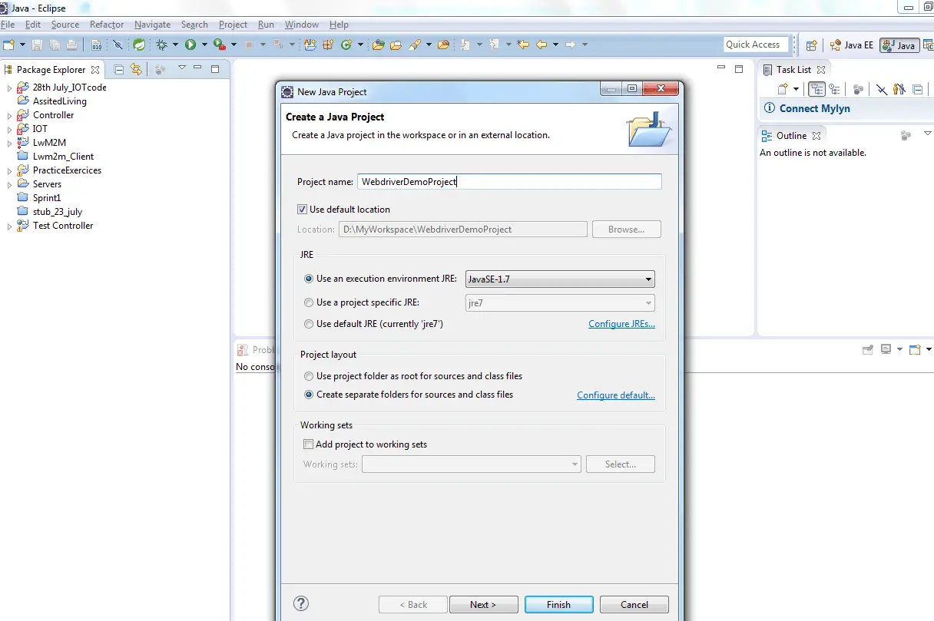The width and height of the screenshot is (934, 621).
Task: Enable Add project to working sets
Action: (308, 444)
